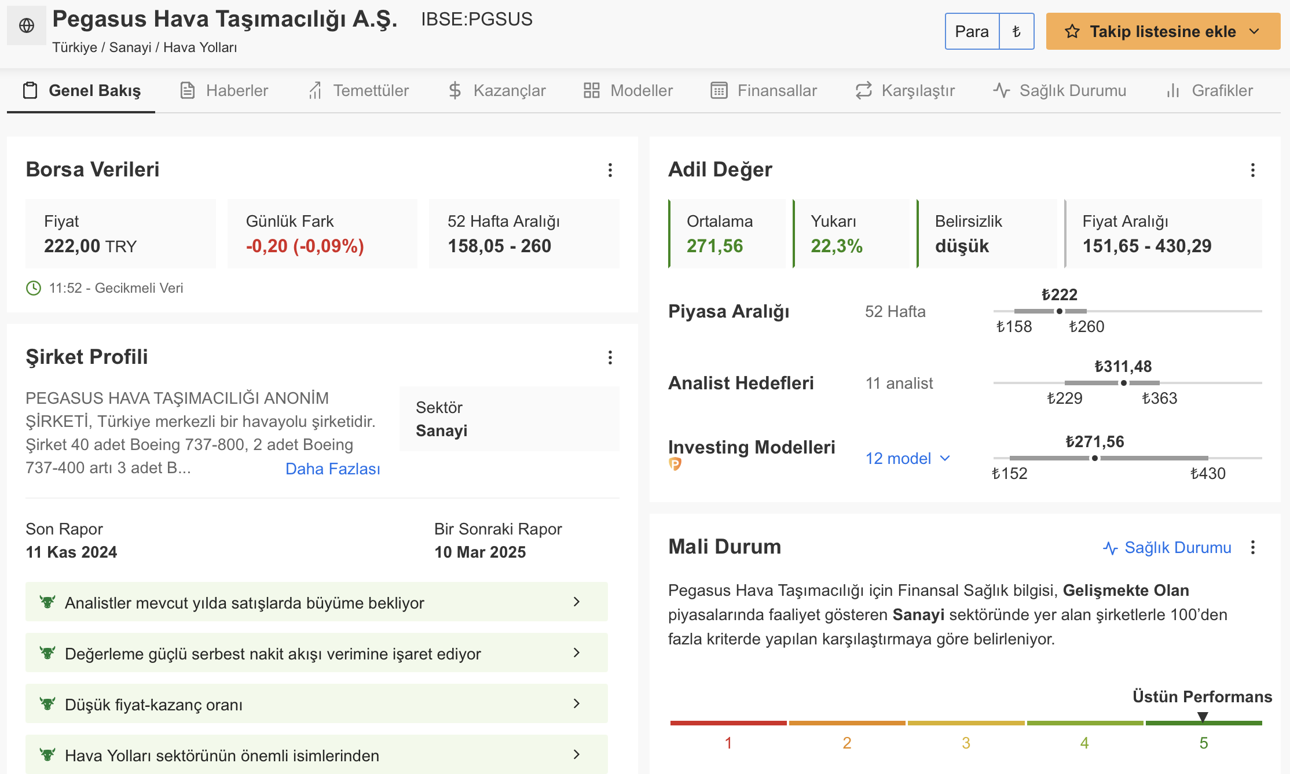The height and width of the screenshot is (774, 1290).
Task: Click the Türkiye / Sanayi / Hava Yolları breadcrumb
Action: [x=145, y=47]
